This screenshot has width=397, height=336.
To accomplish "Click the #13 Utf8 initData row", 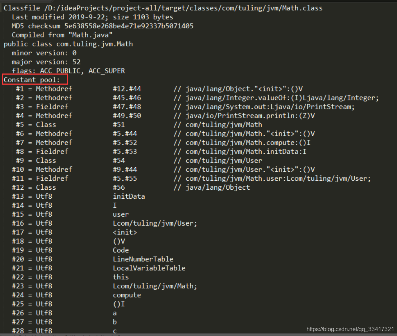I will point(78,197).
